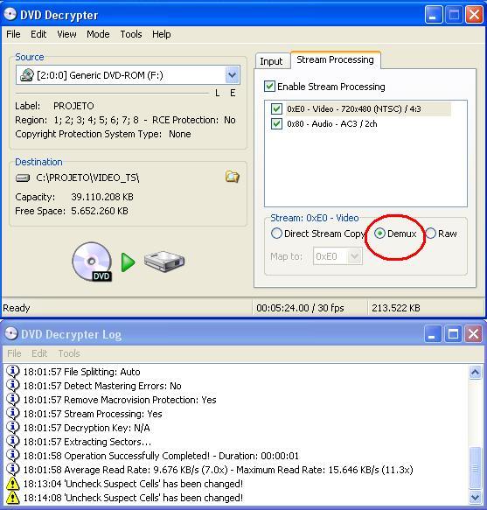Viewport: 487px width, 510px height.
Task: Click the DVD Decrypter Log window icon
Action: coord(11,333)
